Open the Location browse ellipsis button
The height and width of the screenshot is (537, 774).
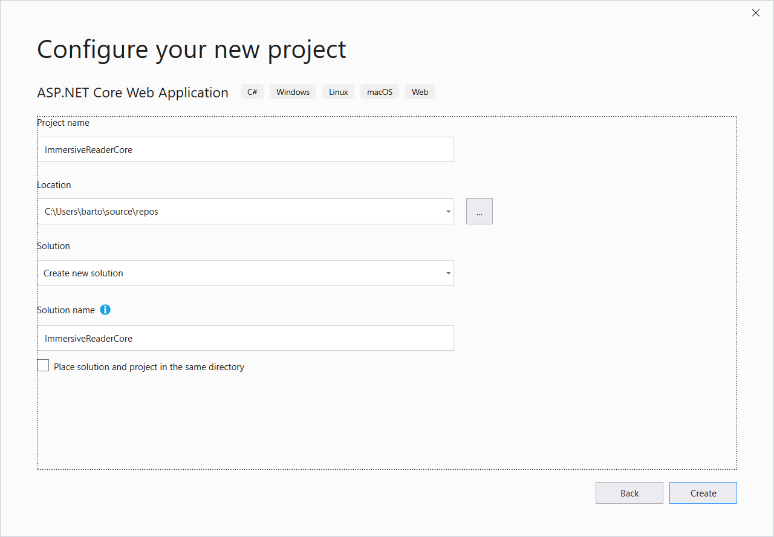pyautogui.click(x=479, y=212)
